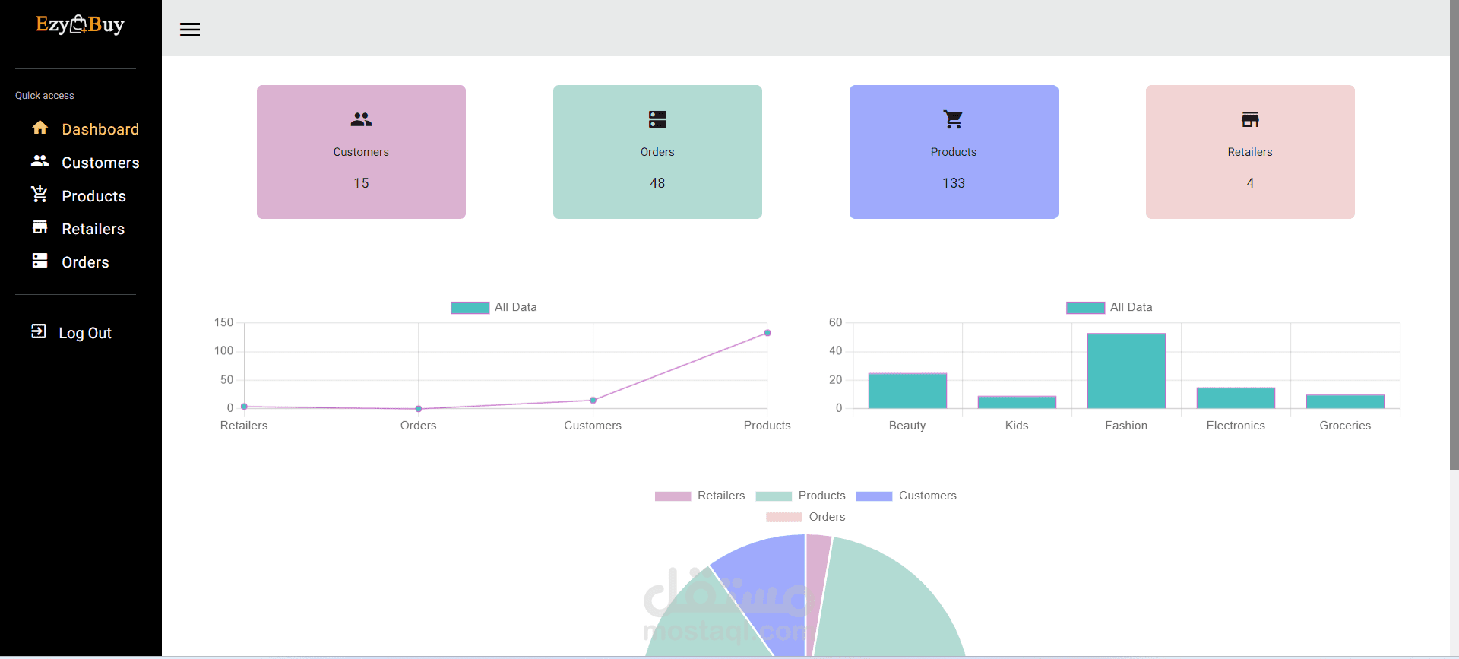Screen dimensions: 1459x659
Task: Toggle Orders legend on pie chart
Action: pyautogui.click(x=805, y=517)
